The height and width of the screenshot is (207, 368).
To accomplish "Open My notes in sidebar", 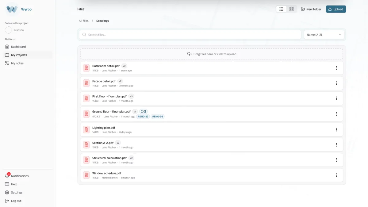I will [17, 63].
